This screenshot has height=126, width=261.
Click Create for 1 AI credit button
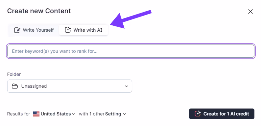[222, 114]
